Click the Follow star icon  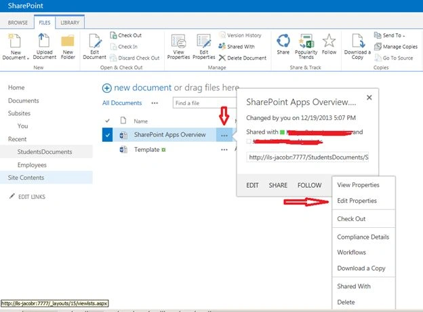tap(329, 41)
